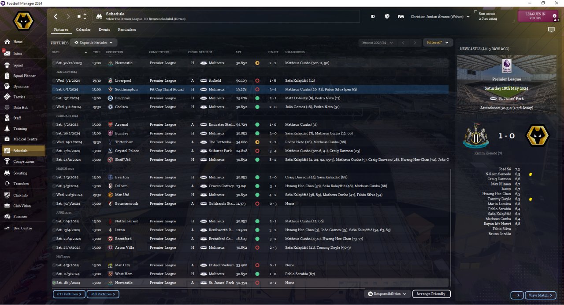Screen dimensions: 564x305
Task: Click the Leagues in Focus button
Action: coord(538,16)
